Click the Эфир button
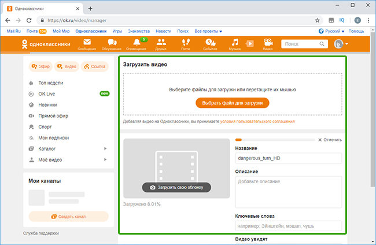 [40, 66]
